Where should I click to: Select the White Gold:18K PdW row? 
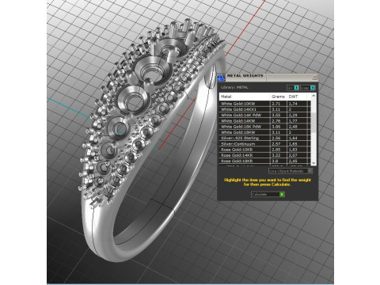(265, 127)
